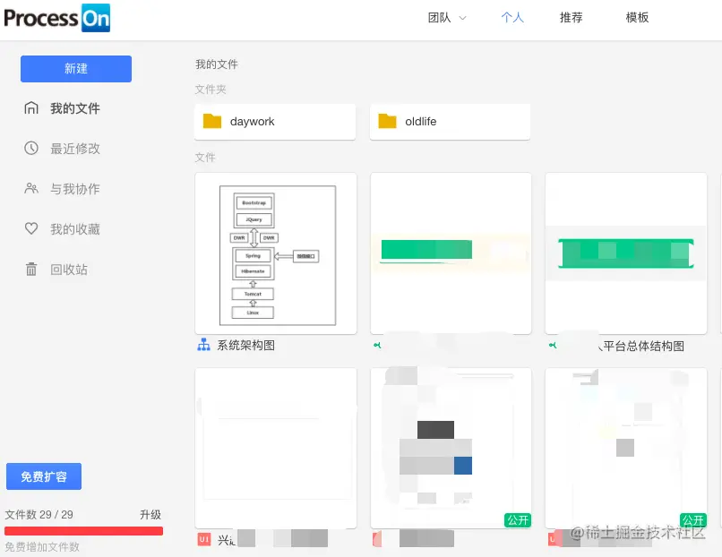Click the 升级 link
The height and width of the screenshot is (557, 722).
click(x=150, y=514)
